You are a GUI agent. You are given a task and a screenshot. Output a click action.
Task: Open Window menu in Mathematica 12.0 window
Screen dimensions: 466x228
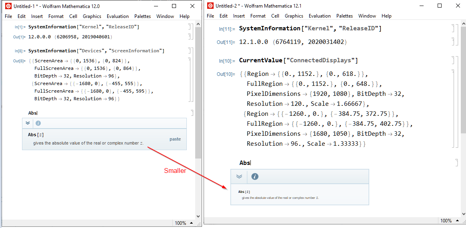[165, 16]
